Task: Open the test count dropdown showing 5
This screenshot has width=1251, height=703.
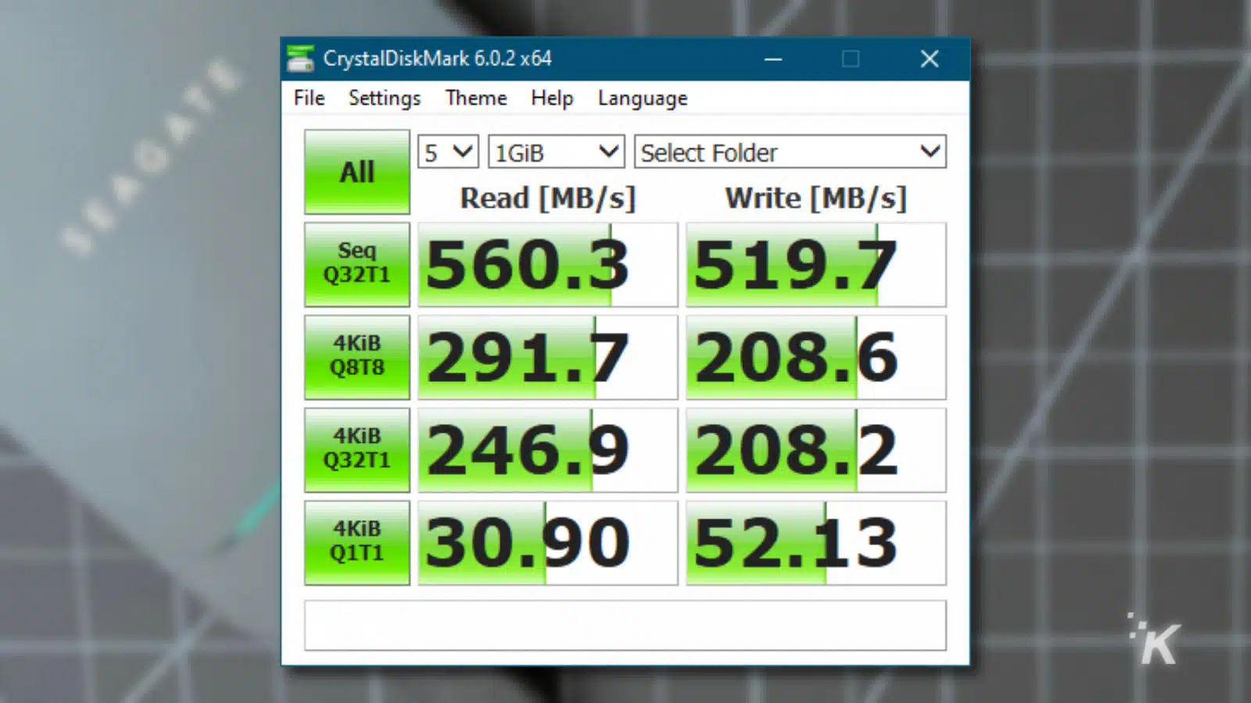Action: (x=447, y=152)
